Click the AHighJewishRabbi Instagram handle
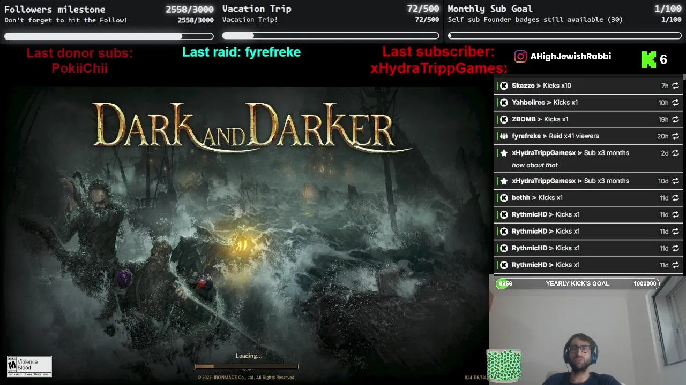The width and height of the screenshot is (686, 385). point(570,56)
